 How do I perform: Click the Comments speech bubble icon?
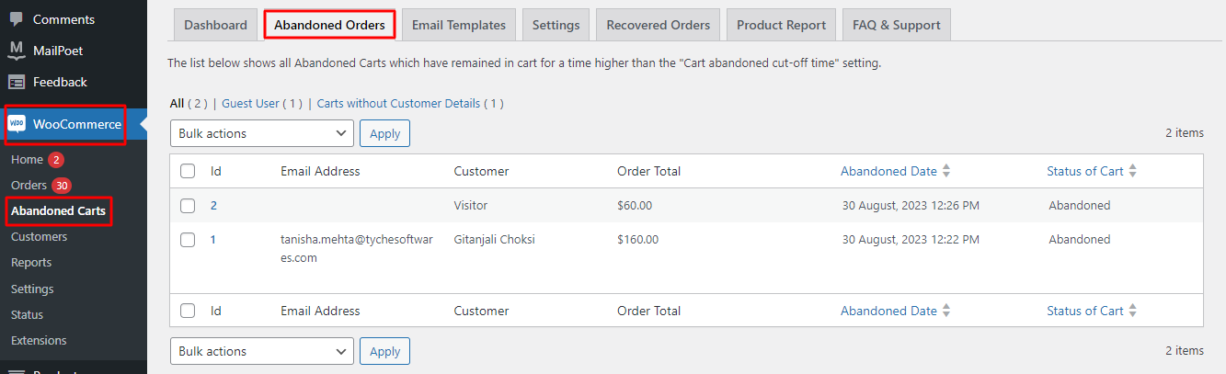click(17, 18)
